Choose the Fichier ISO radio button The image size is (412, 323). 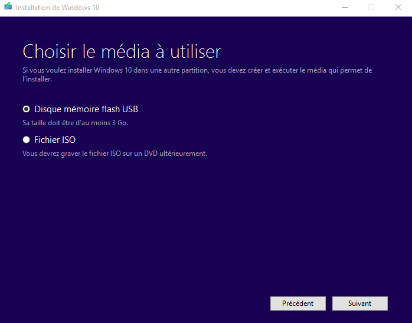pos(27,140)
